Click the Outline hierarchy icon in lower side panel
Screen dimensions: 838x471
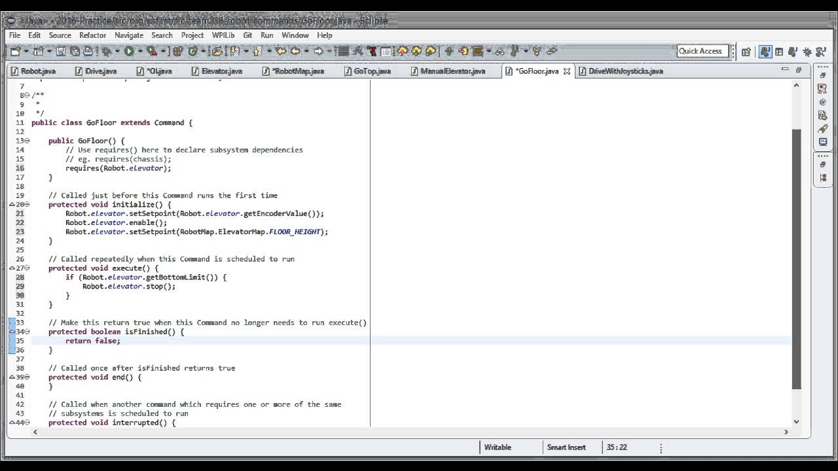(x=823, y=177)
